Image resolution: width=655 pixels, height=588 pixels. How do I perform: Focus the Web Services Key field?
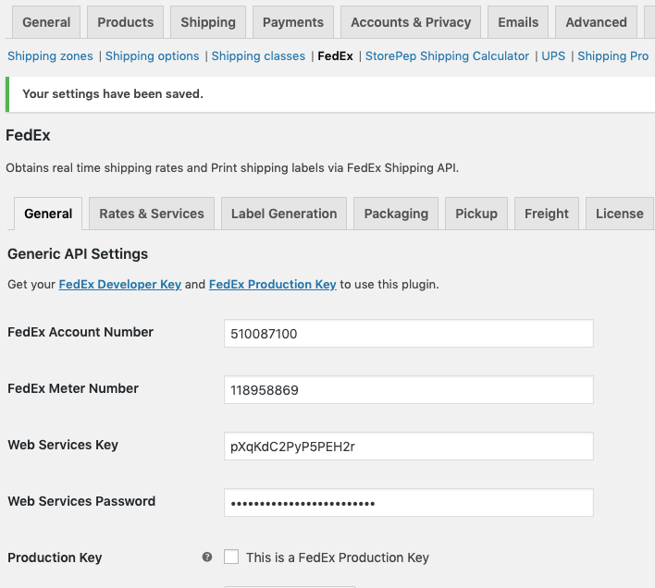point(408,447)
